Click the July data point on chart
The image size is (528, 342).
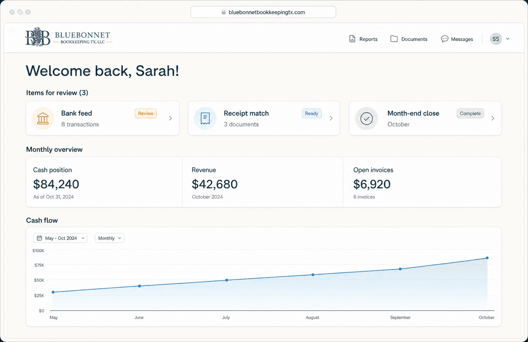pos(227,280)
